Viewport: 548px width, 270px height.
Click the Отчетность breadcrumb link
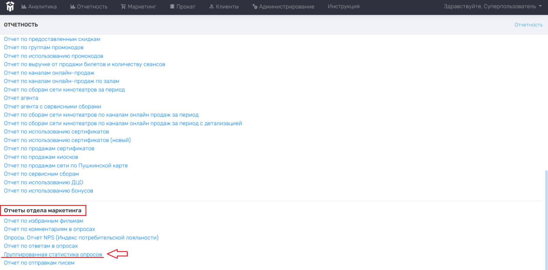(x=528, y=25)
